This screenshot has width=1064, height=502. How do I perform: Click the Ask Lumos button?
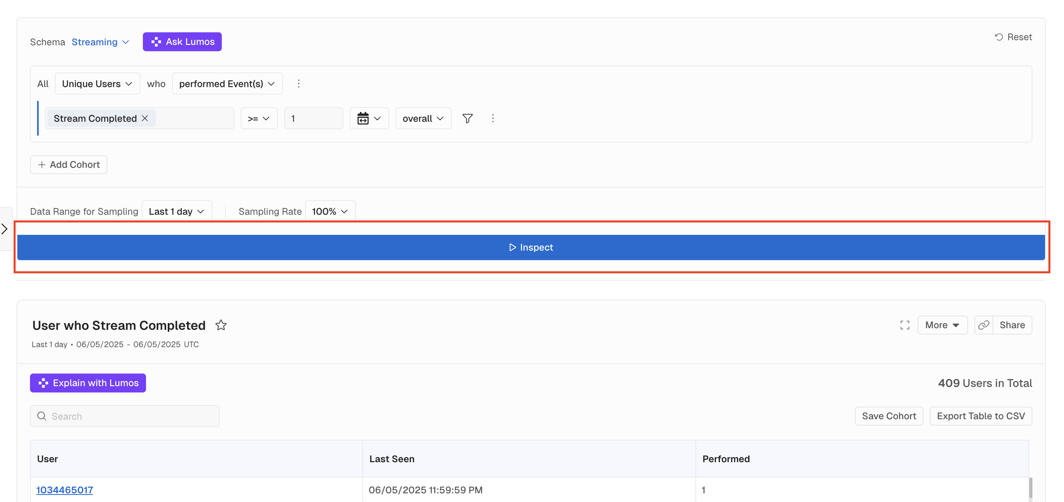tap(182, 42)
